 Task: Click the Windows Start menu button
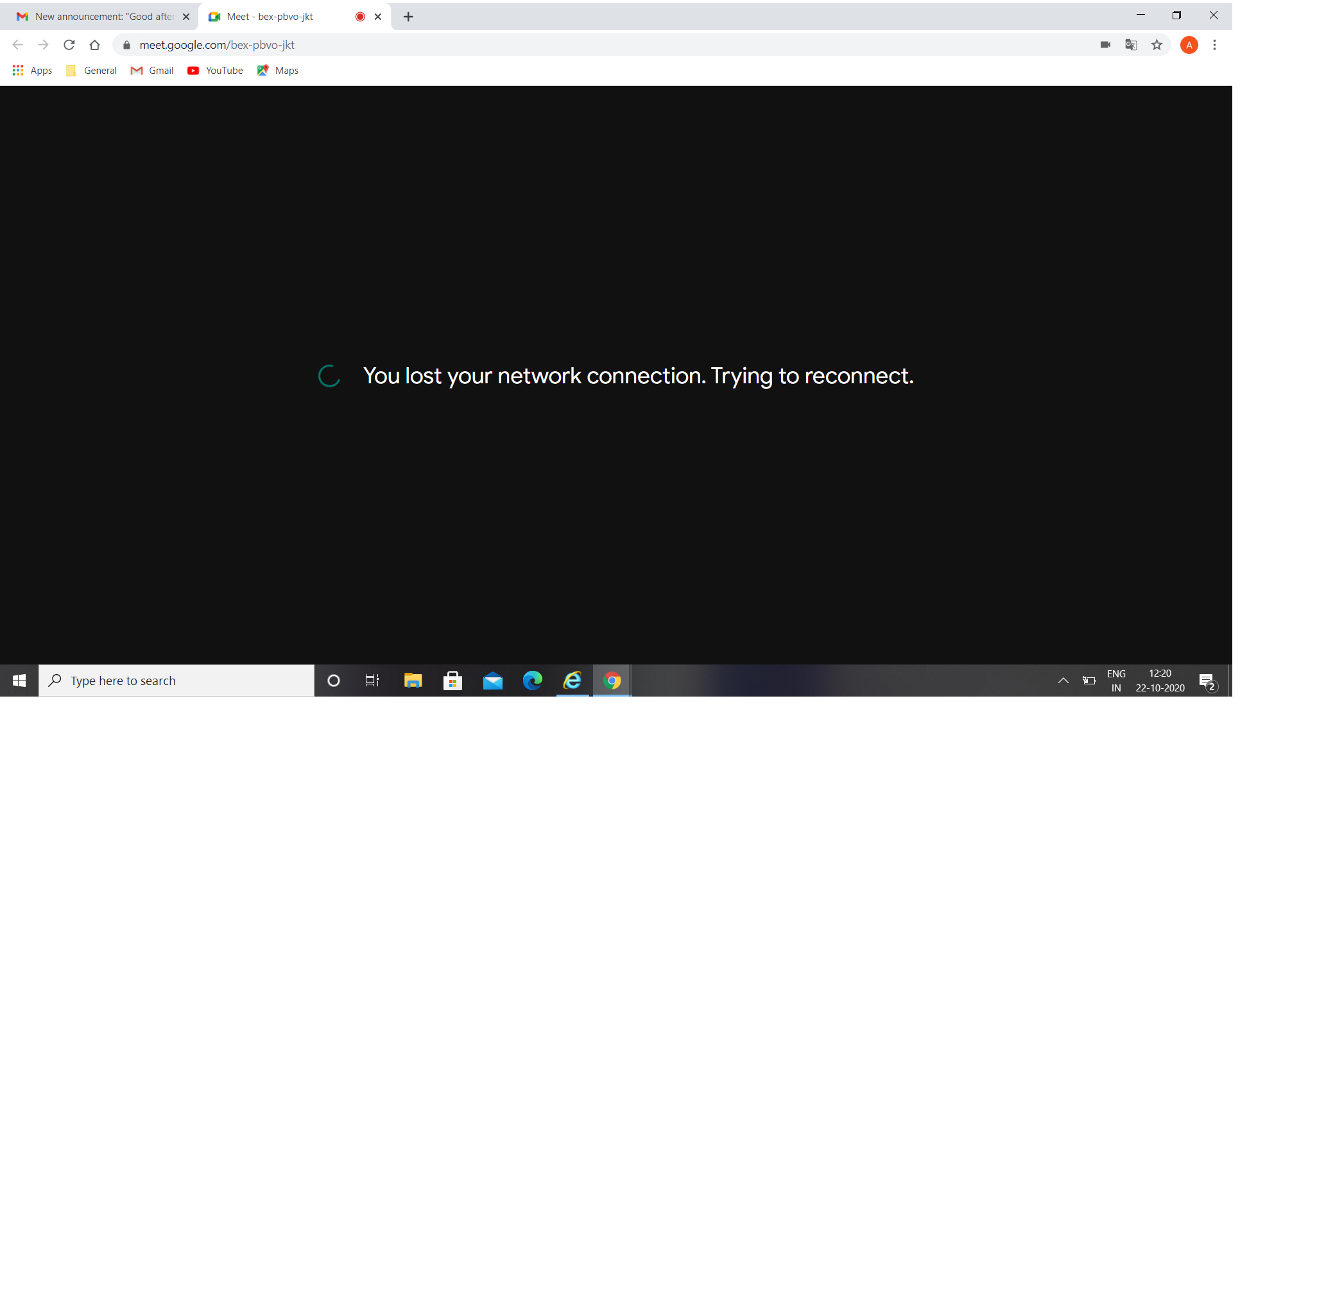[x=19, y=681]
